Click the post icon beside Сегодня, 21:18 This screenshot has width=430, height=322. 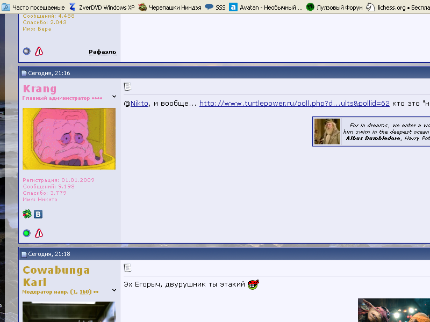coord(24,254)
